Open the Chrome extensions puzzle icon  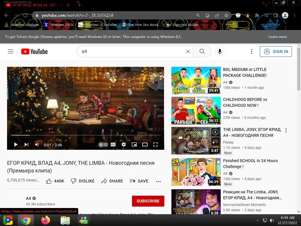coord(257,15)
